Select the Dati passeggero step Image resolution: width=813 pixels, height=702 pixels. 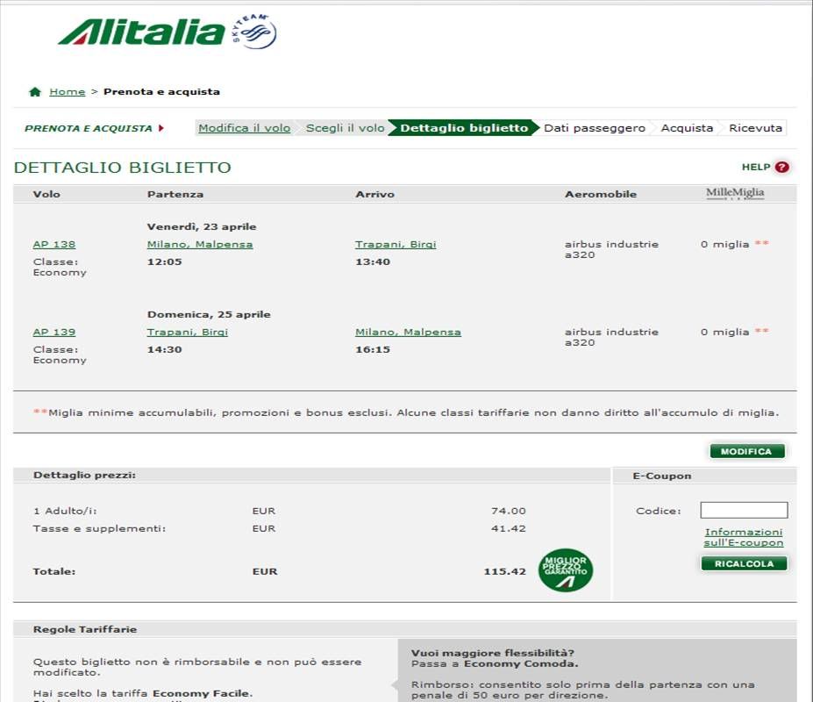(x=595, y=128)
